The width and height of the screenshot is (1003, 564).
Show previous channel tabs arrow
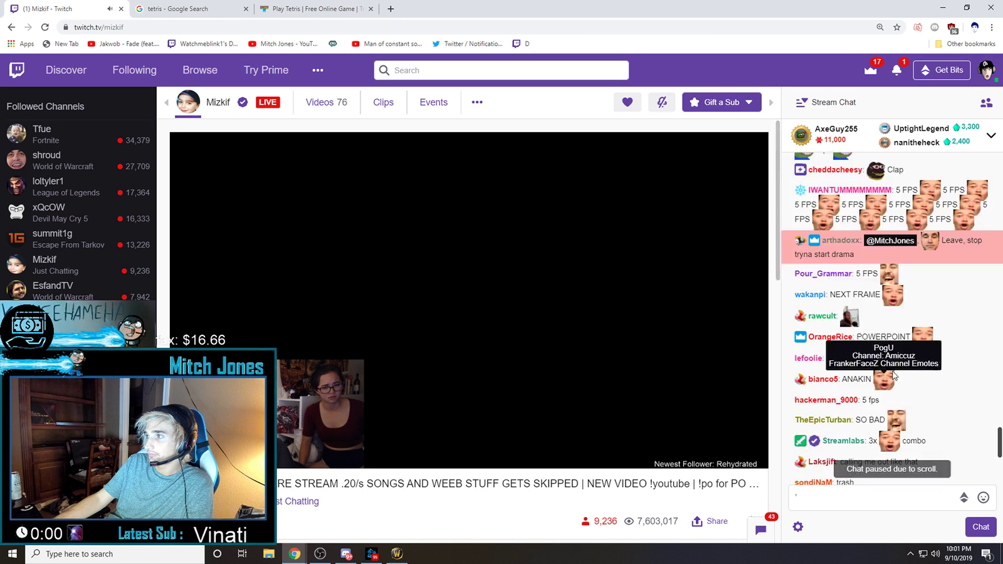click(x=166, y=102)
